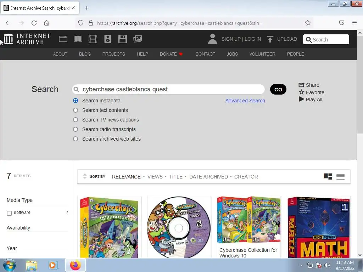Image resolution: width=363 pixels, height=272 pixels.
Task: Select Search text contents option
Action: point(76,110)
